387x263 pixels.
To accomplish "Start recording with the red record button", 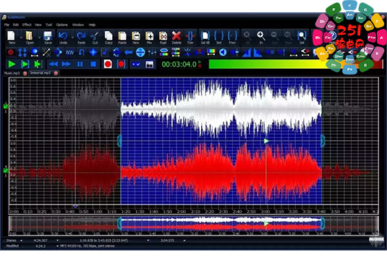I will [108, 64].
